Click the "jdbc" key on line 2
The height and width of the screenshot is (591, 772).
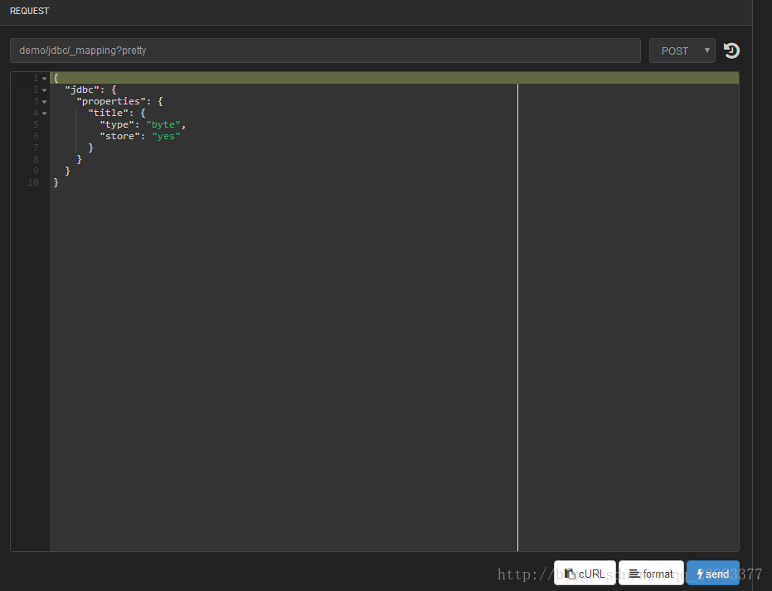pyautogui.click(x=82, y=90)
